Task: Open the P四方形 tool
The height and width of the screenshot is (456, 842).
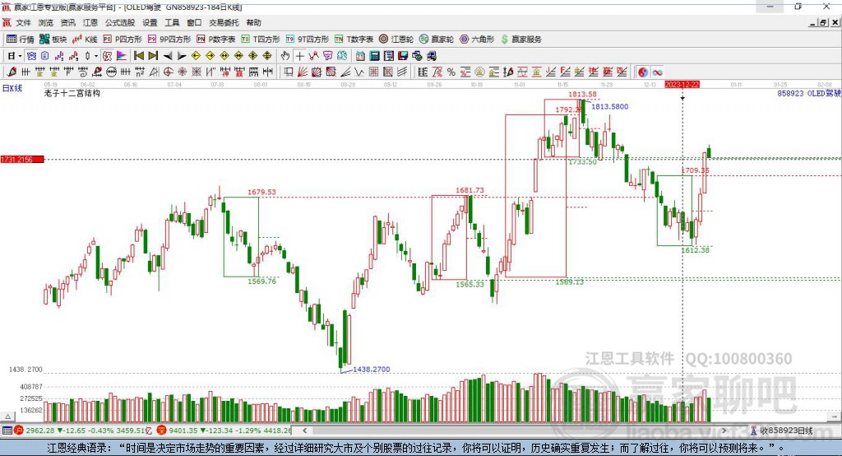Action: (x=123, y=40)
